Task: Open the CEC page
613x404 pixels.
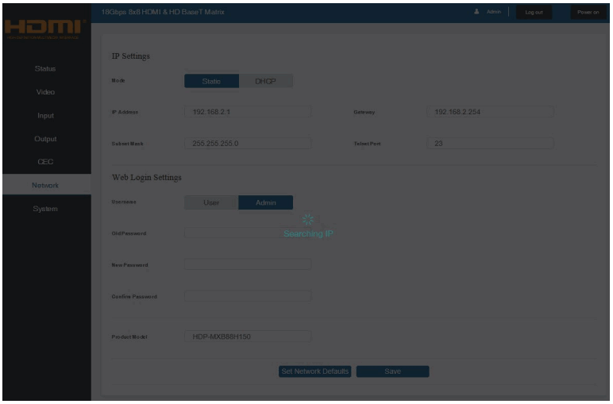Action: tap(45, 162)
